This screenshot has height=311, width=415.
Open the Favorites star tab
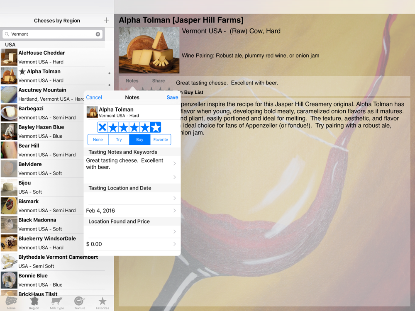pos(103,303)
